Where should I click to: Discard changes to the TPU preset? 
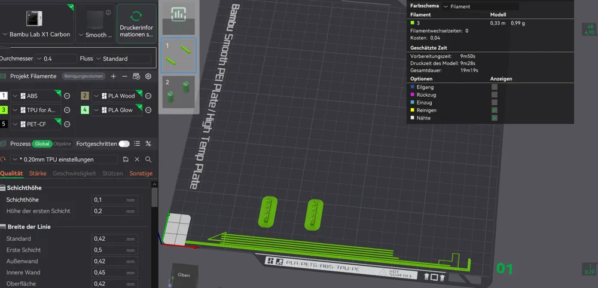point(137,160)
